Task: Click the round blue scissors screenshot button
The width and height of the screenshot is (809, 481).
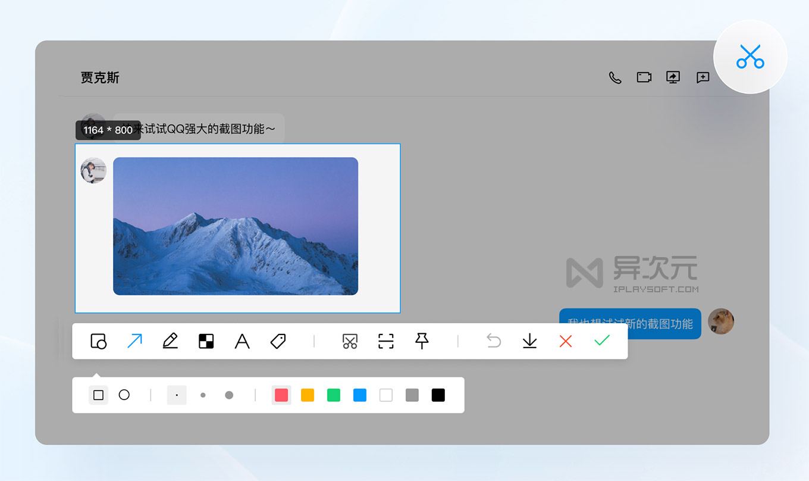Action: point(750,57)
